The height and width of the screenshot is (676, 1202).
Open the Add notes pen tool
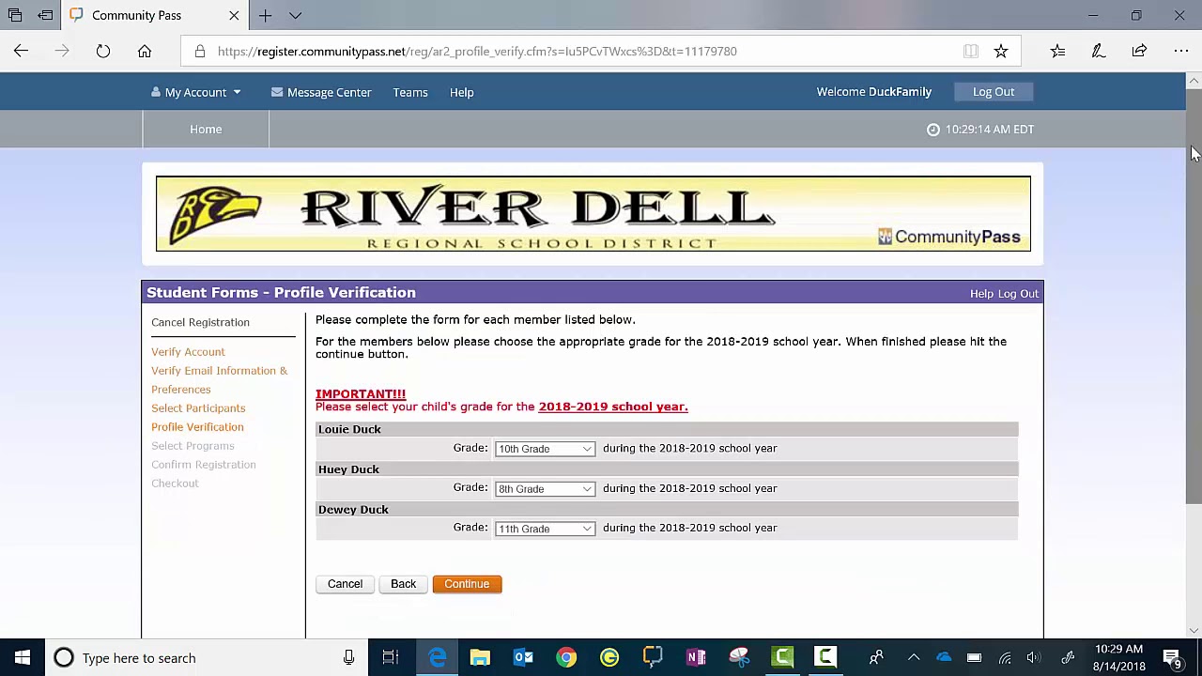[x=1098, y=52]
